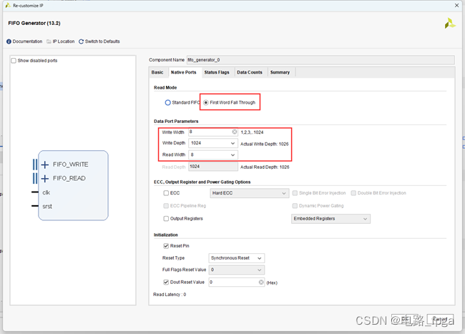Click Switch to Defaults button
The height and width of the screenshot is (334, 465).
pyautogui.click(x=102, y=41)
